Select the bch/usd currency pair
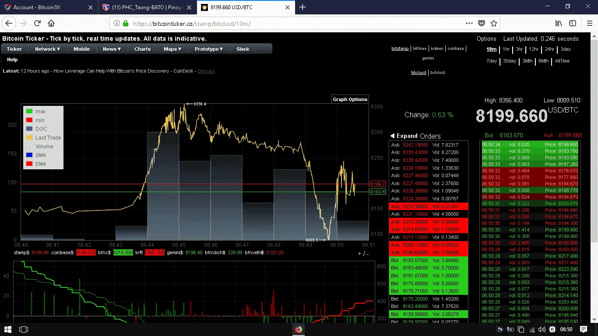Viewport: 598px width, 336px height. (x=438, y=73)
